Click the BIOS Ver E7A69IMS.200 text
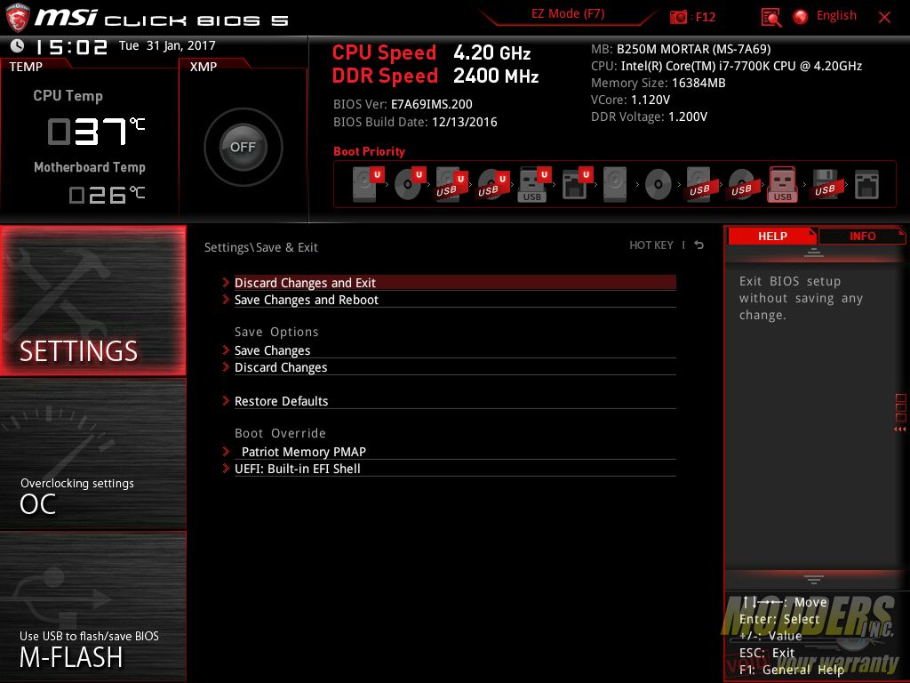 [403, 104]
